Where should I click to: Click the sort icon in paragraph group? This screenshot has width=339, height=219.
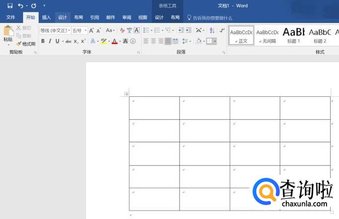(212, 30)
